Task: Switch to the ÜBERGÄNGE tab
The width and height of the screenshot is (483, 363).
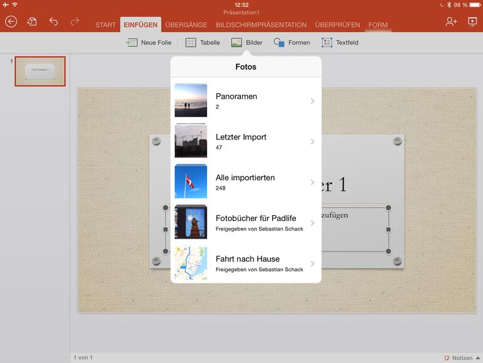Action: pyautogui.click(x=186, y=25)
